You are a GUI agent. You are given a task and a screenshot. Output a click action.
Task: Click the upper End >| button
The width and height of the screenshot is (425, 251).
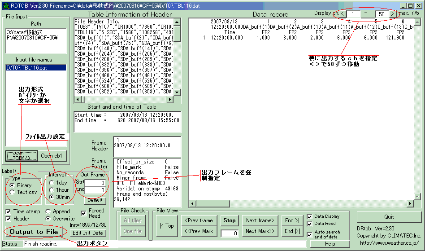(x=292, y=220)
